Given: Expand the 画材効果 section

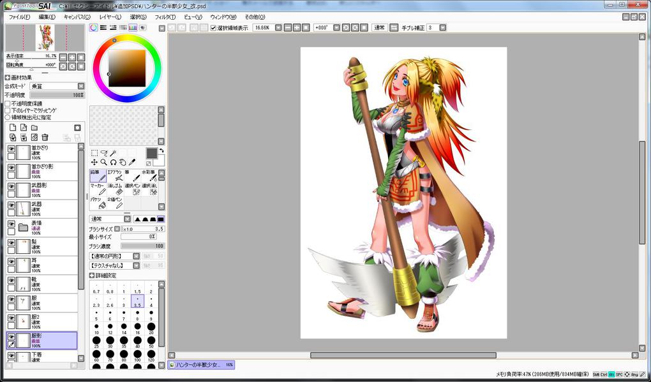Looking at the screenshot, I should pos(7,78).
